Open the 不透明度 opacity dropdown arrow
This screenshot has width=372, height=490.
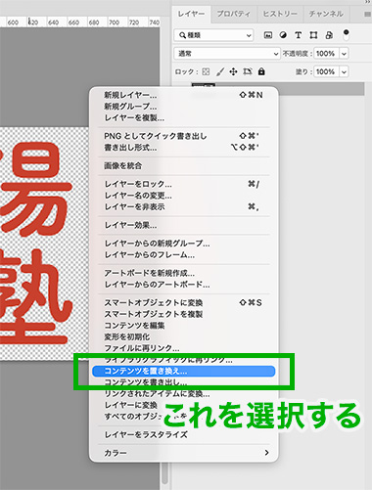click(x=344, y=54)
